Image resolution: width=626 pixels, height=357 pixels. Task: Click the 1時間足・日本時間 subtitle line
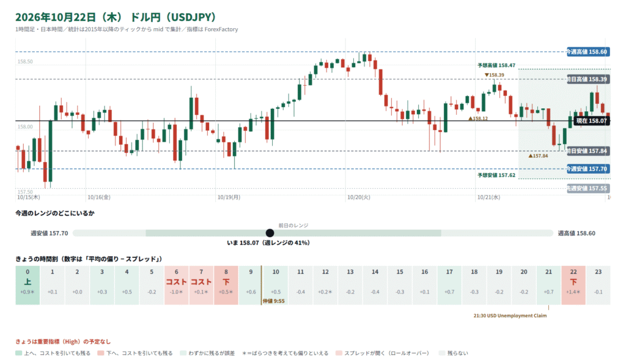click(x=127, y=29)
